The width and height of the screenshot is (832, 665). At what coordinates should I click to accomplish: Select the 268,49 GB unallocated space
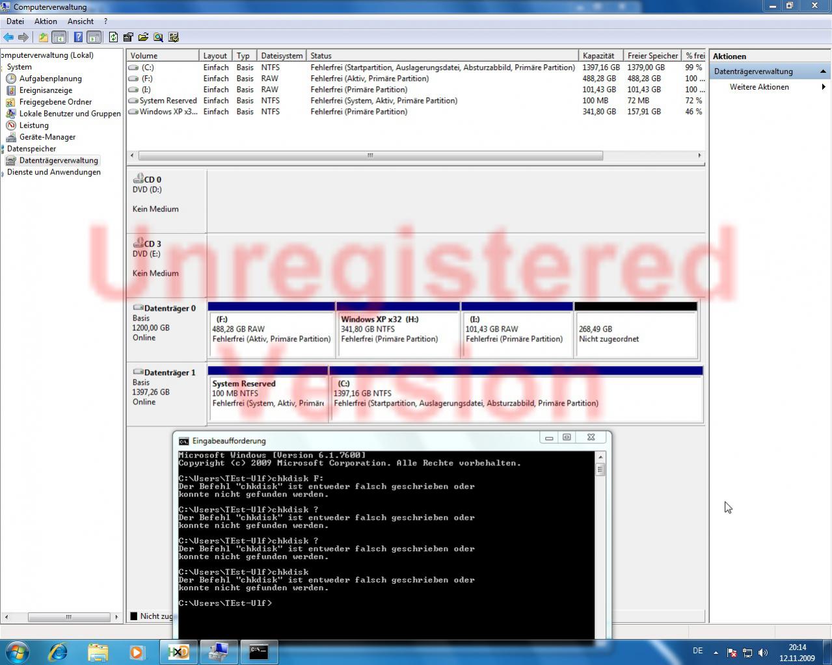click(x=636, y=330)
